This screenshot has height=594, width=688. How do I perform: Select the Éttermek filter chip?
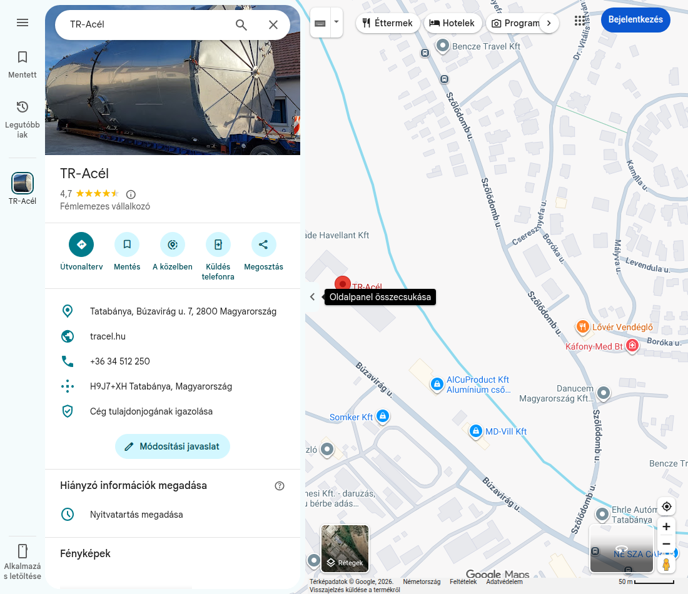pyautogui.click(x=388, y=23)
